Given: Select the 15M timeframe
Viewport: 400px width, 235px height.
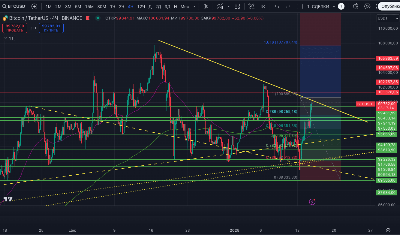Looking at the screenshot, I should [89, 6].
